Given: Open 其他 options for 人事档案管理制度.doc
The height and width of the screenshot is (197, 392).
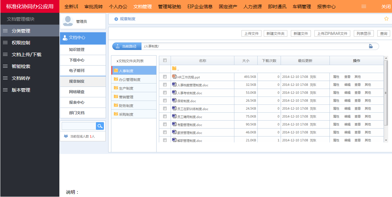Looking at the screenshot, I should (x=368, y=85).
